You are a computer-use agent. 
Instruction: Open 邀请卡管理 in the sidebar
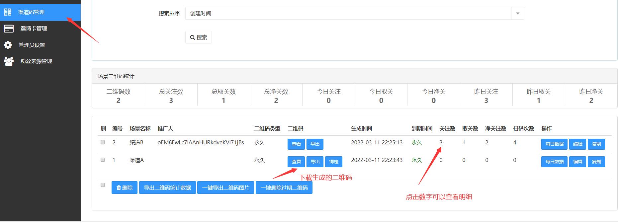[x=34, y=29]
